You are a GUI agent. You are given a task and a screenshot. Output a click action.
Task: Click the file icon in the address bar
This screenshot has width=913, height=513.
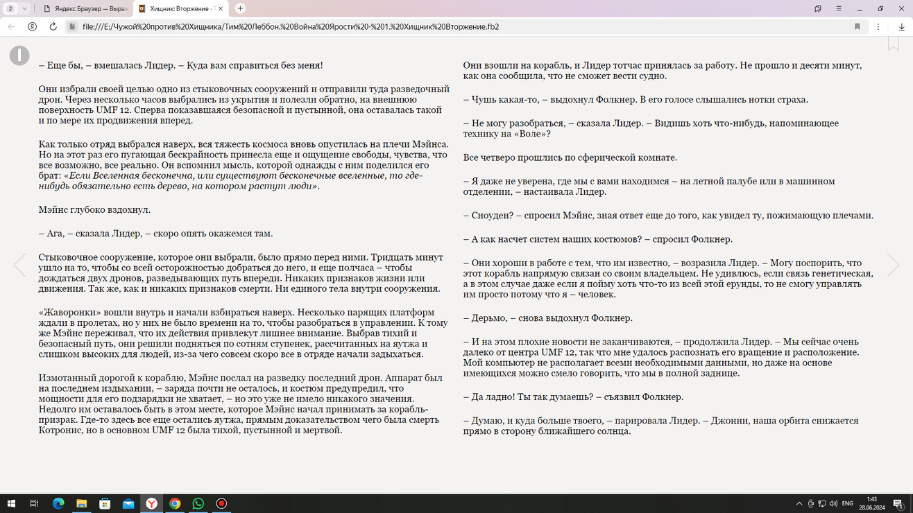click(x=72, y=26)
